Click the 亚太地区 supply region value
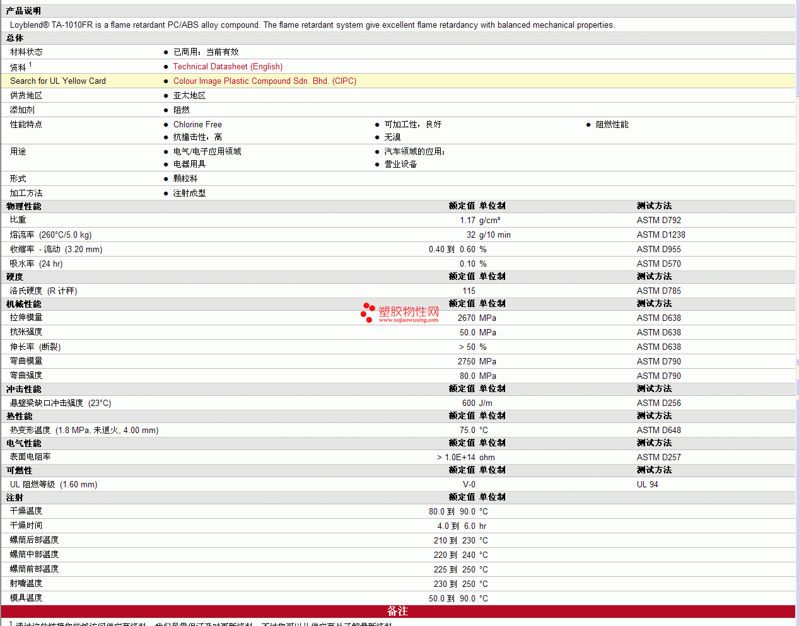799x626 pixels. (189, 95)
